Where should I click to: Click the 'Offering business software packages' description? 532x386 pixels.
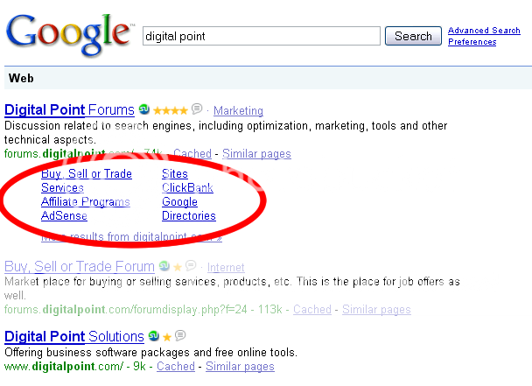(151, 353)
